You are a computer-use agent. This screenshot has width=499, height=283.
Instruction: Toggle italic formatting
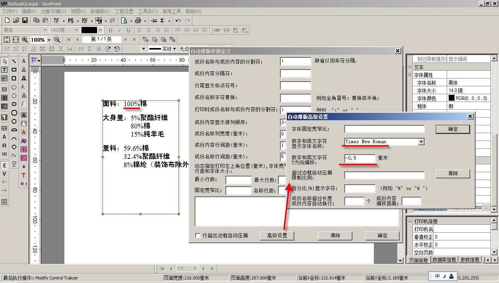120,30
